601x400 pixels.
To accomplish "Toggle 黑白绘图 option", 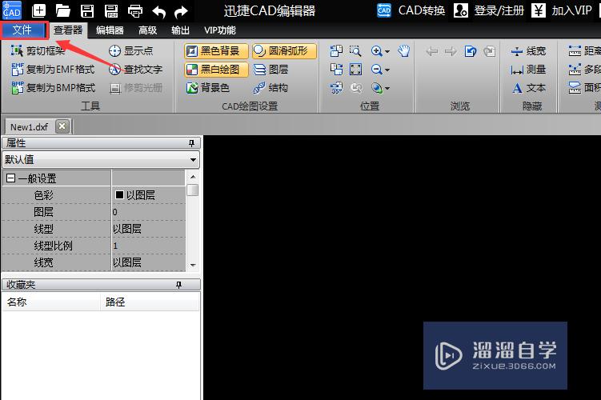I will click(x=216, y=70).
